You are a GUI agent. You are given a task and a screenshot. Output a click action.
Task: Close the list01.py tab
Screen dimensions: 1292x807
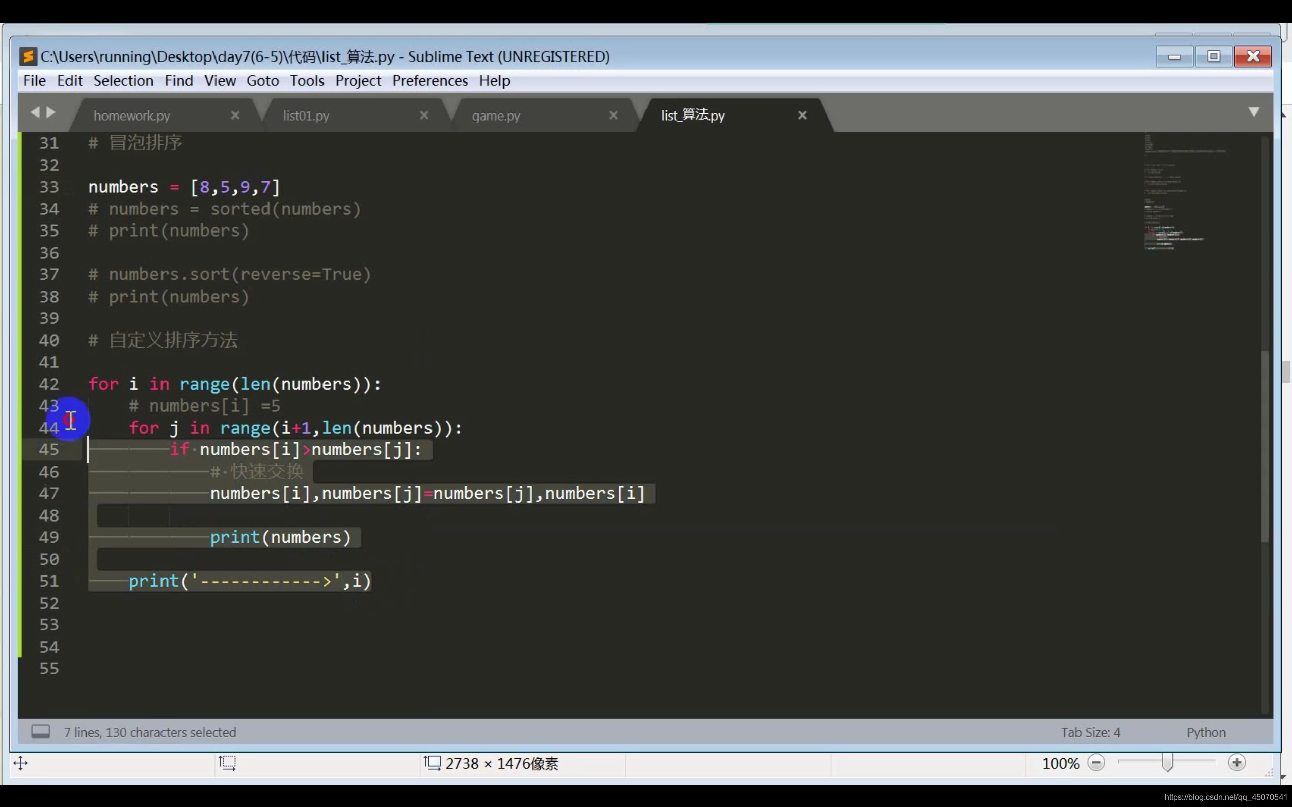coord(424,116)
